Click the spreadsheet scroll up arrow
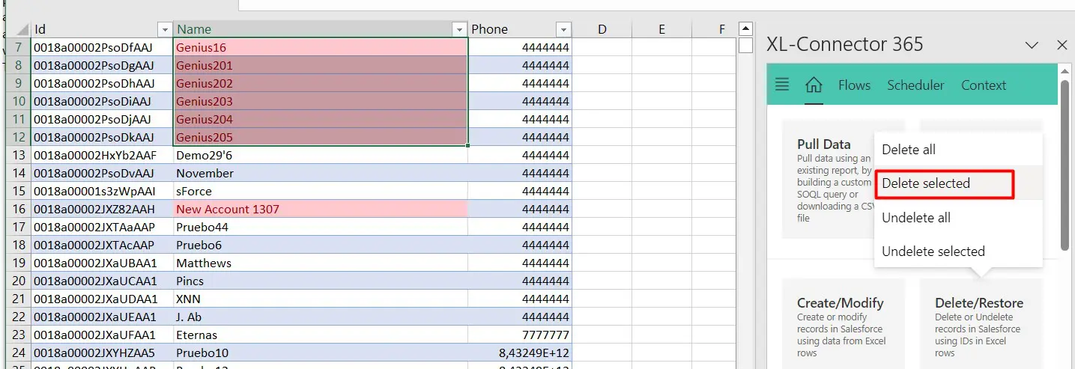This screenshot has height=369, width=1075. 745,29
